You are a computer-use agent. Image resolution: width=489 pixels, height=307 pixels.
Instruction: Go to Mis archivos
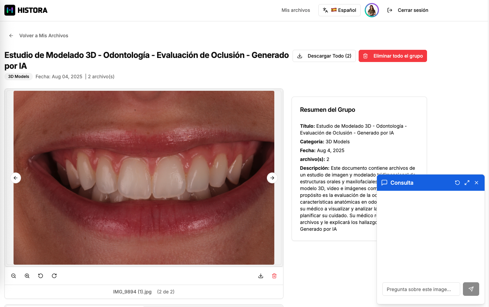coord(296,10)
